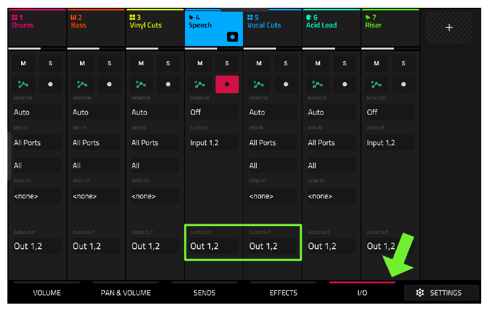Screen dimensions: 489x312
Task: Select track 5 Vocal Cuts header
Action: [272, 27]
